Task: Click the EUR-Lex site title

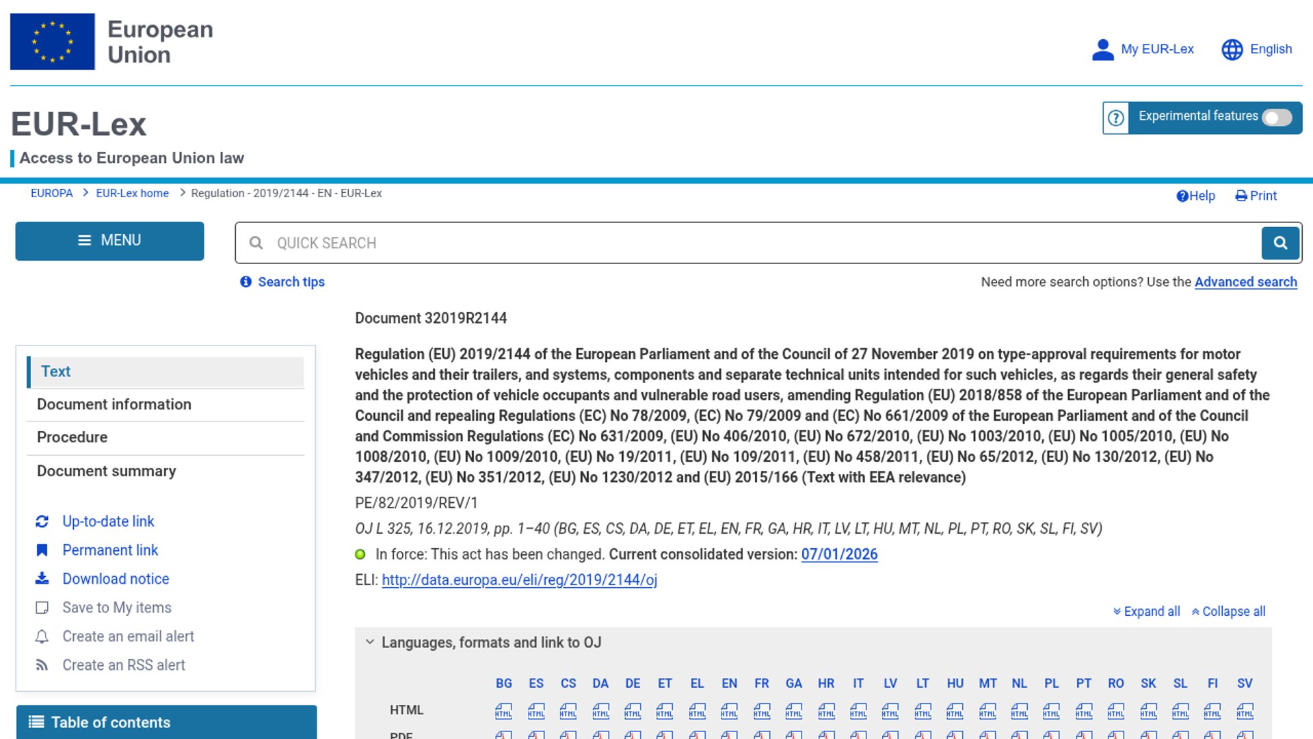Action: [79, 125]
